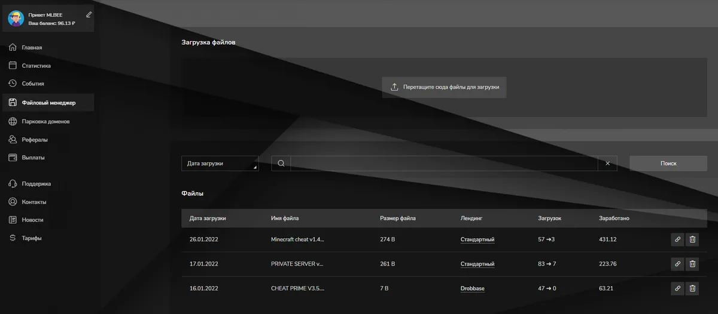Click Дата загрузки column header
Viewport: 718px width, 314px height.
point(208,218)
